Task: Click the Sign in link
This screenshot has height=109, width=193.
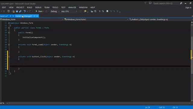Action: 188,8
